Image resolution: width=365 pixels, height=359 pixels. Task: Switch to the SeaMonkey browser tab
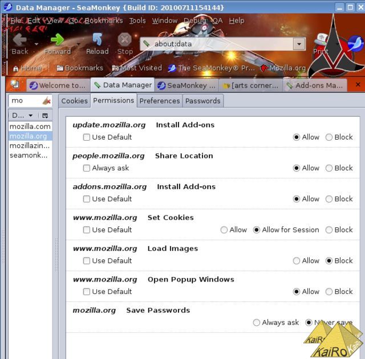point(186,85)
